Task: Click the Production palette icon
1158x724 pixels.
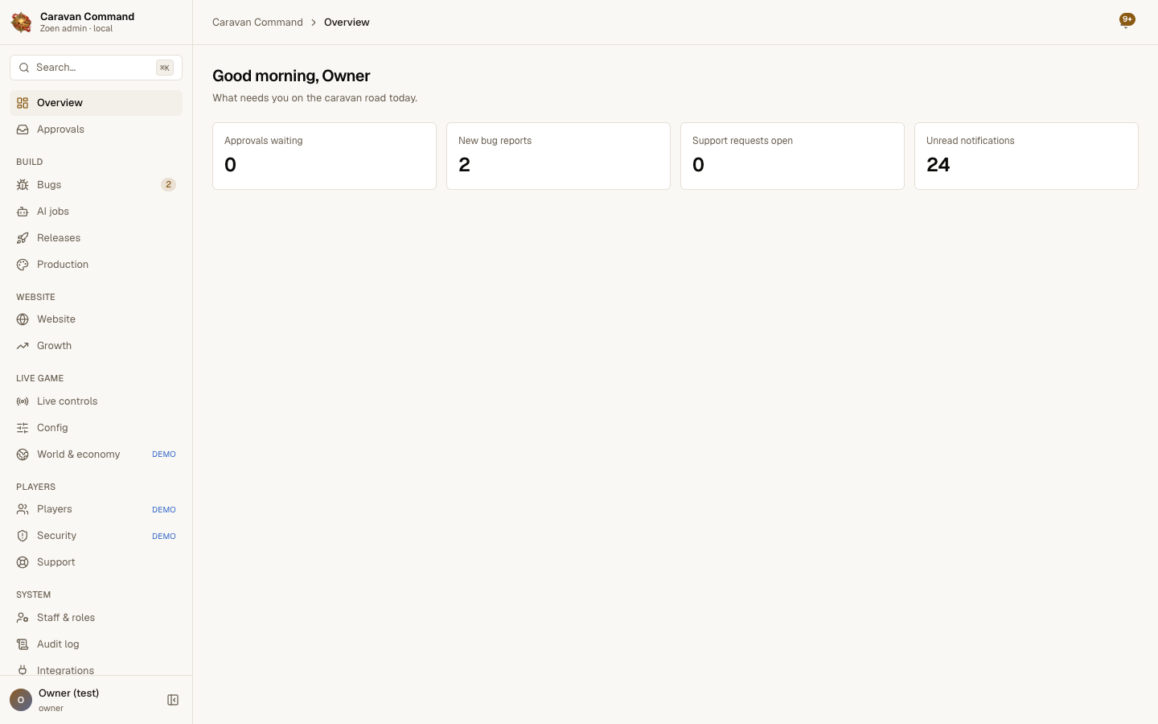Action: 23,265
